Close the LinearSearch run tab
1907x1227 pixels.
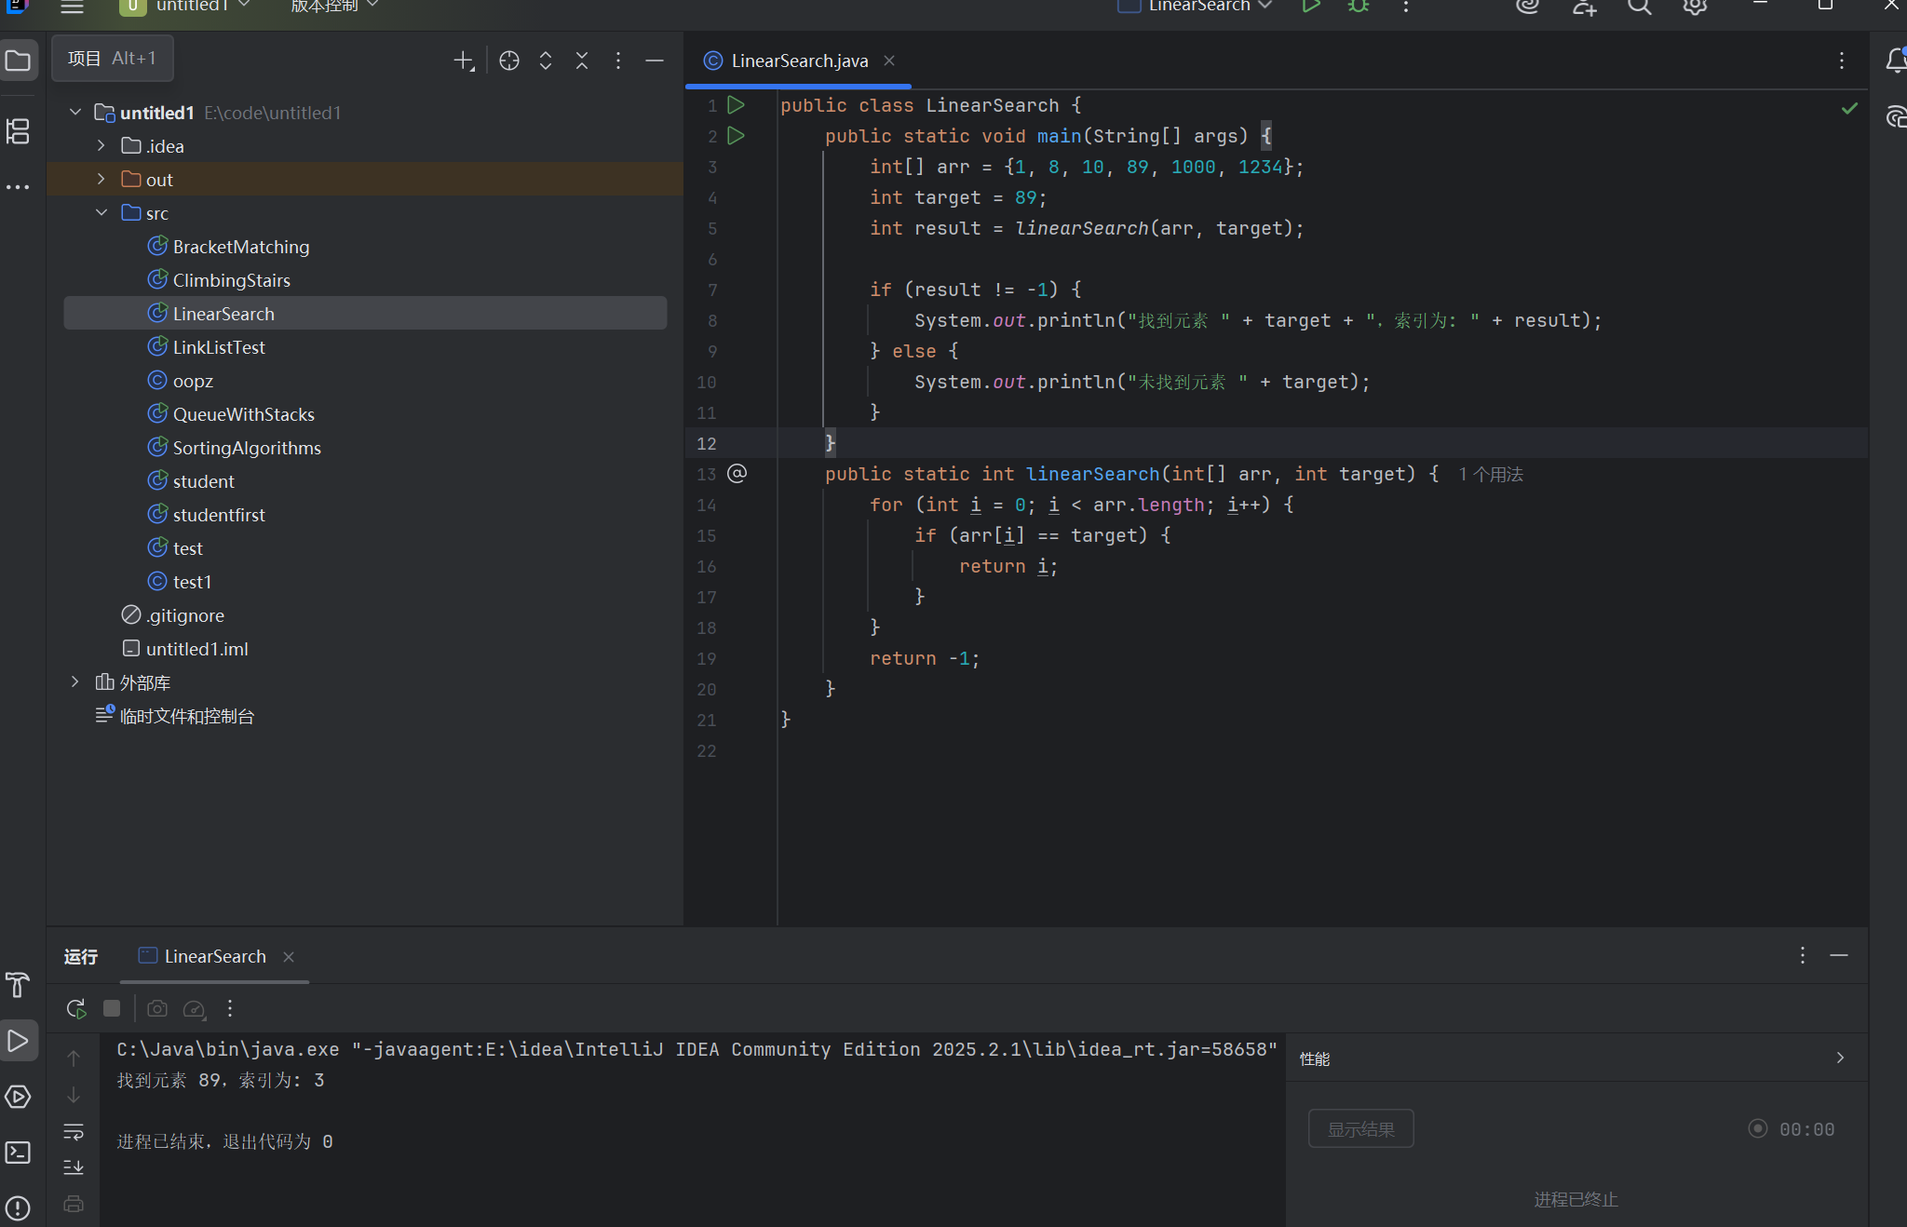coord(289,957)
